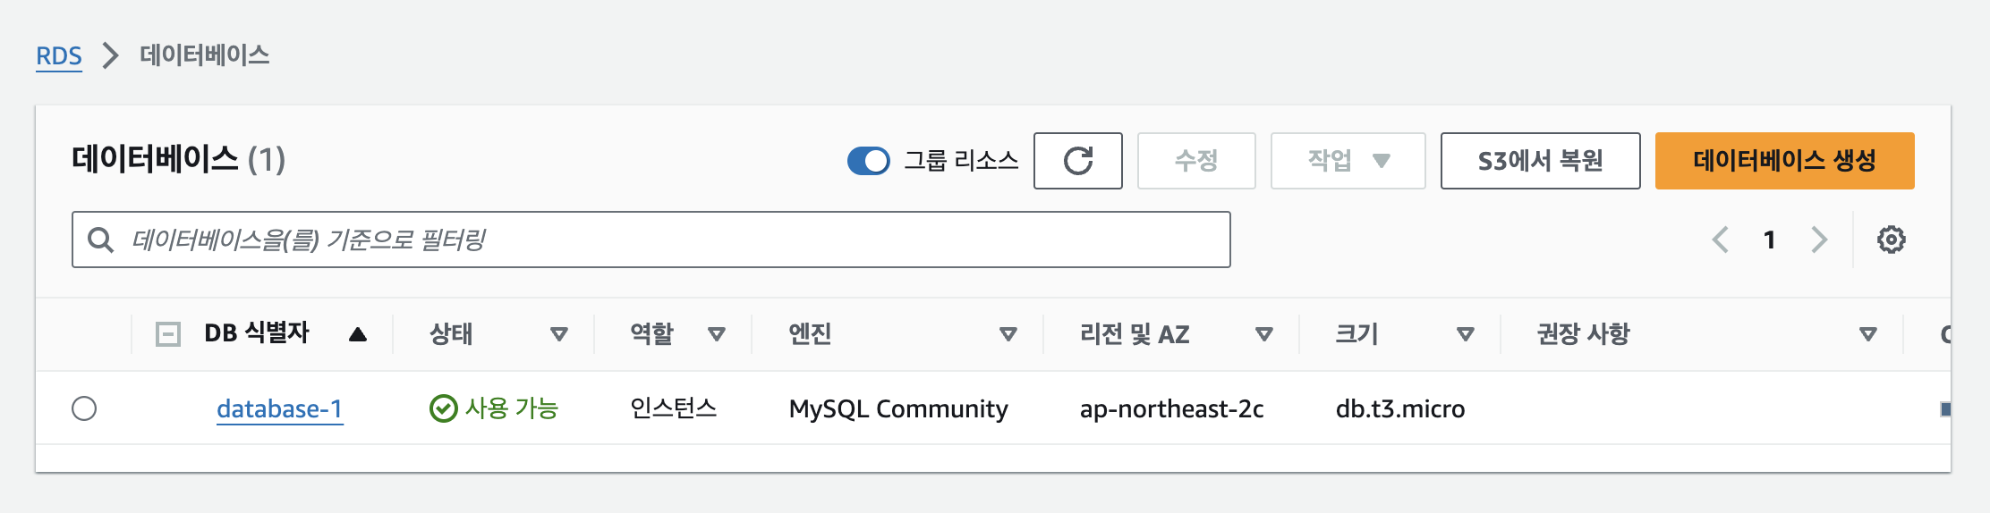Click the ap-northeast-2c region cell

1172,409
